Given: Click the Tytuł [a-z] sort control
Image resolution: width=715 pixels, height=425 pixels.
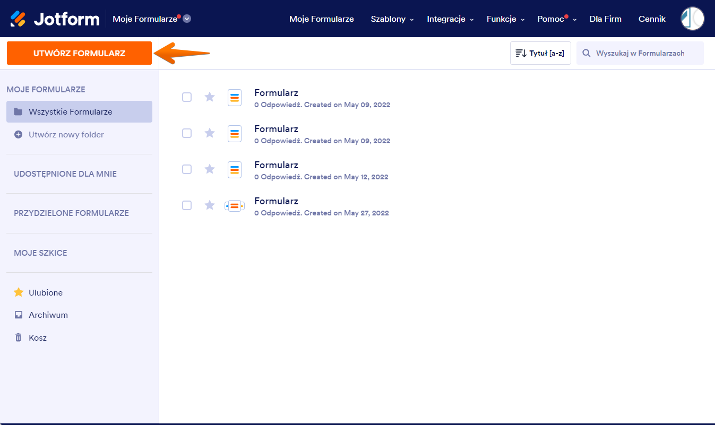Looking at the screenshot, I should pos(540,53).
